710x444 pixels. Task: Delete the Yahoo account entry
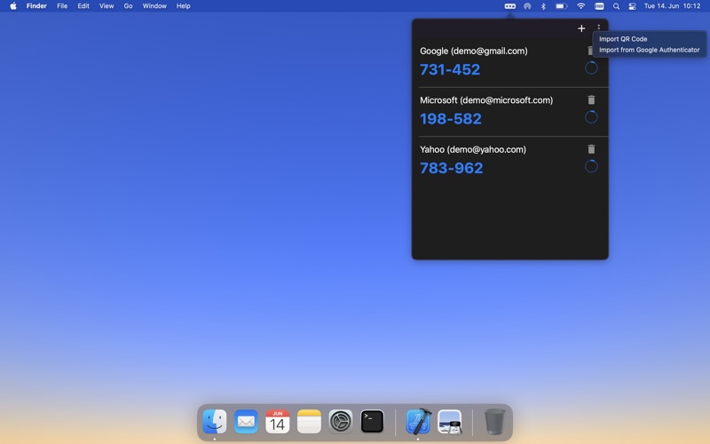591,149
